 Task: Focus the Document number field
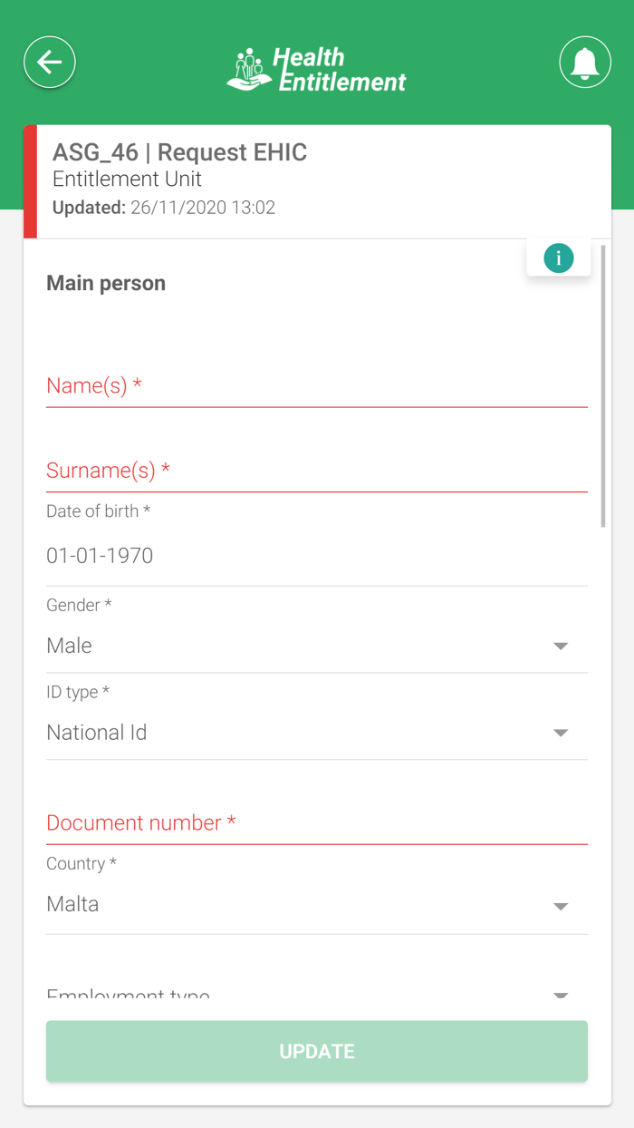317,823
